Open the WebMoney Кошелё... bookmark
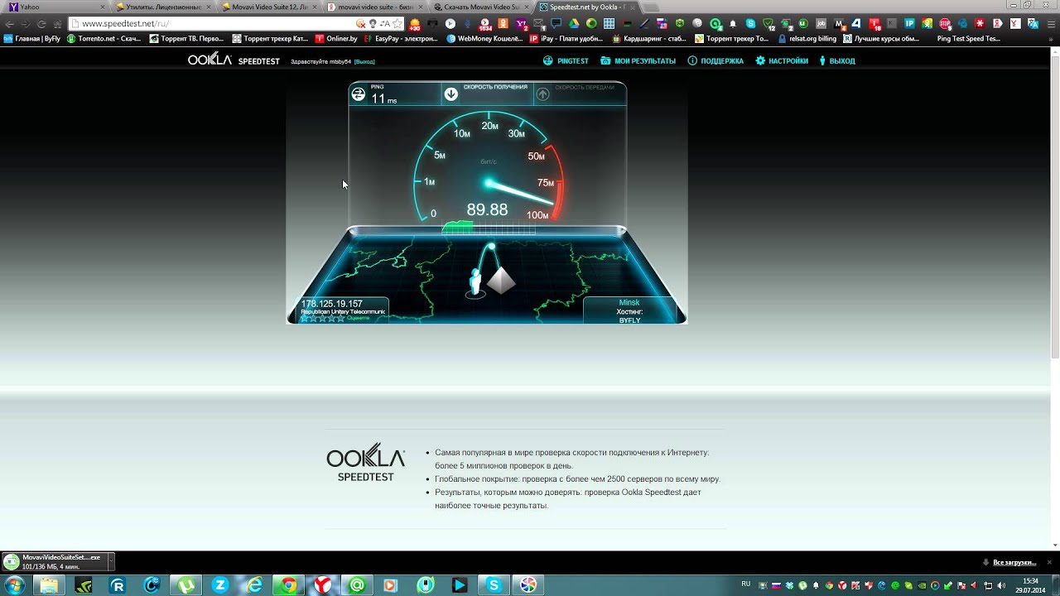 pyautogui.click(x=484, y=38)
